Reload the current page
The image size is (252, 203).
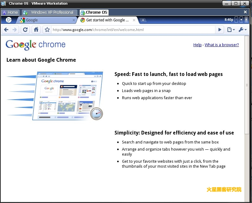click(25, 30)
